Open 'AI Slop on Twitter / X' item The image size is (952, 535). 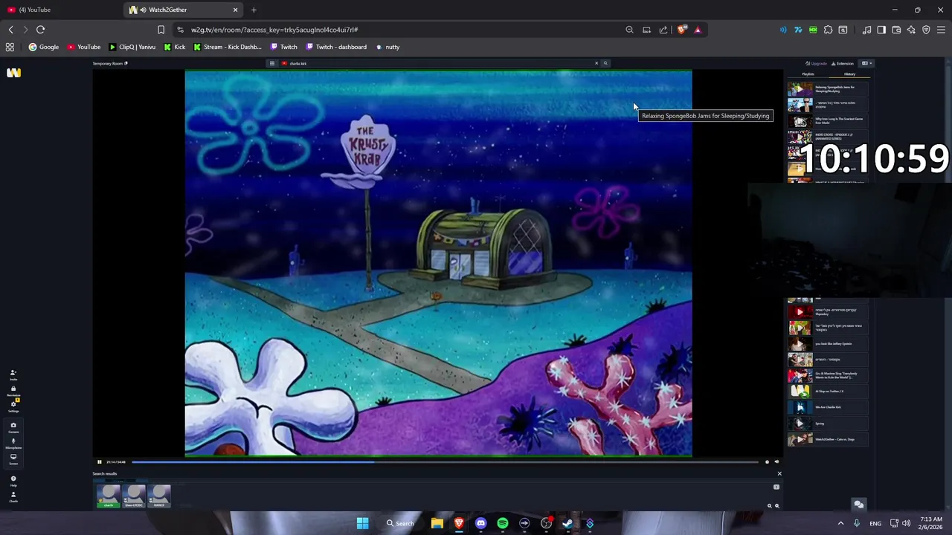click(827, 392)
